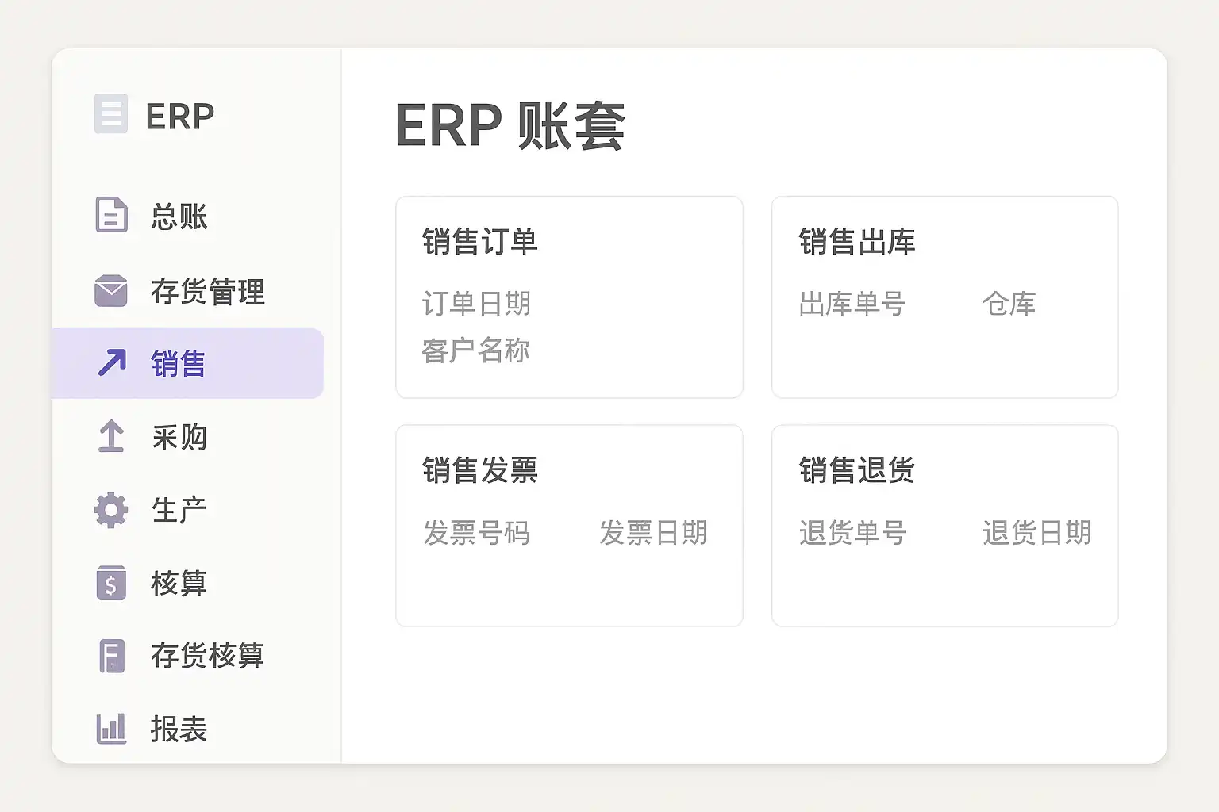Click the 订单日期 field label
This screenshot has width=1219, height=812.
tap(476, 304)
